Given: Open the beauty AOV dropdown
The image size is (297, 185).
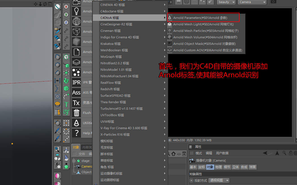Looking at the screenshot, I should click(x=226, y=2).
